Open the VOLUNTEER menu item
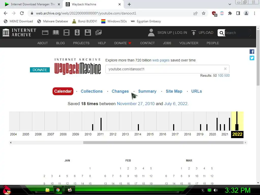 tap(189, 43)
